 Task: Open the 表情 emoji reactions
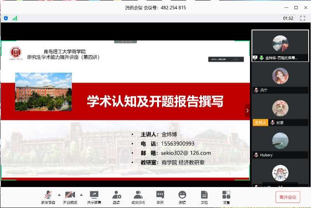(x=182, y=197)
